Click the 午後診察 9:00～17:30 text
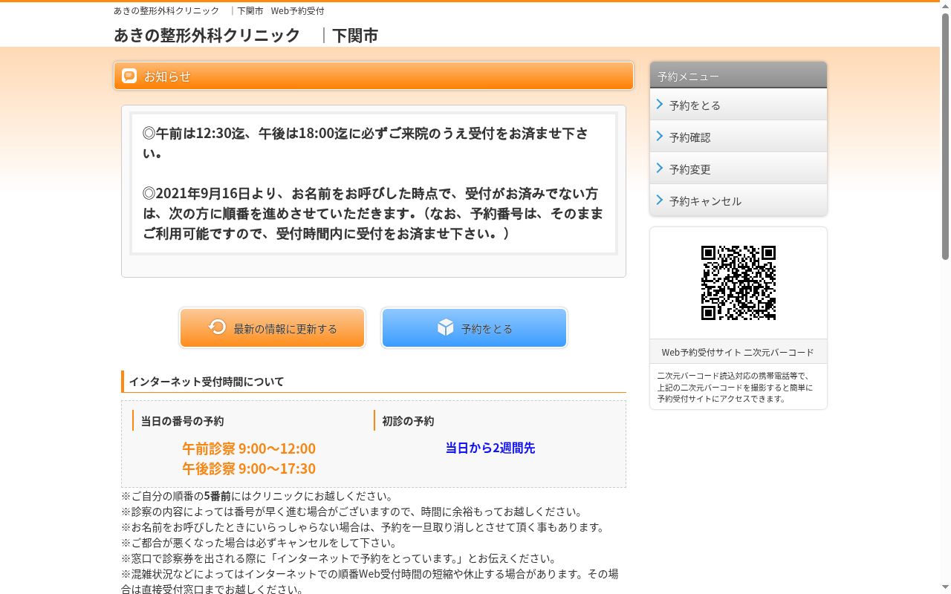This screenshot has width=951, height=594. tap(249, 469)
